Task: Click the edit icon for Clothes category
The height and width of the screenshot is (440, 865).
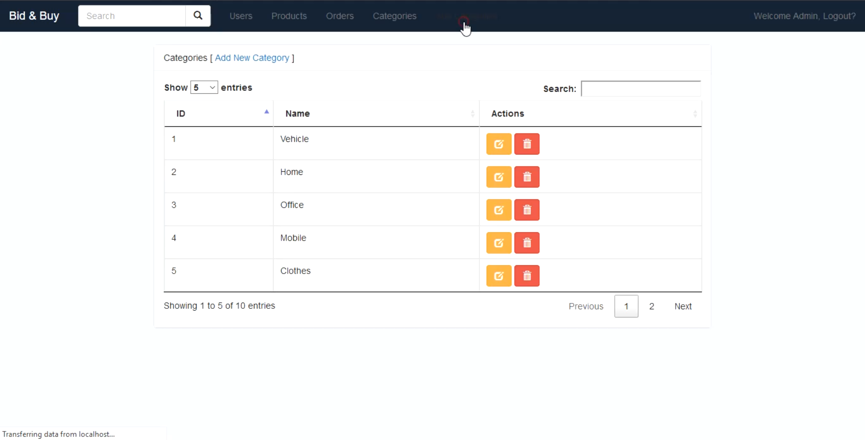Action: [498, 276]
